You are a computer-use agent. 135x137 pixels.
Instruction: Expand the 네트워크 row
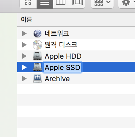[24, 34]
